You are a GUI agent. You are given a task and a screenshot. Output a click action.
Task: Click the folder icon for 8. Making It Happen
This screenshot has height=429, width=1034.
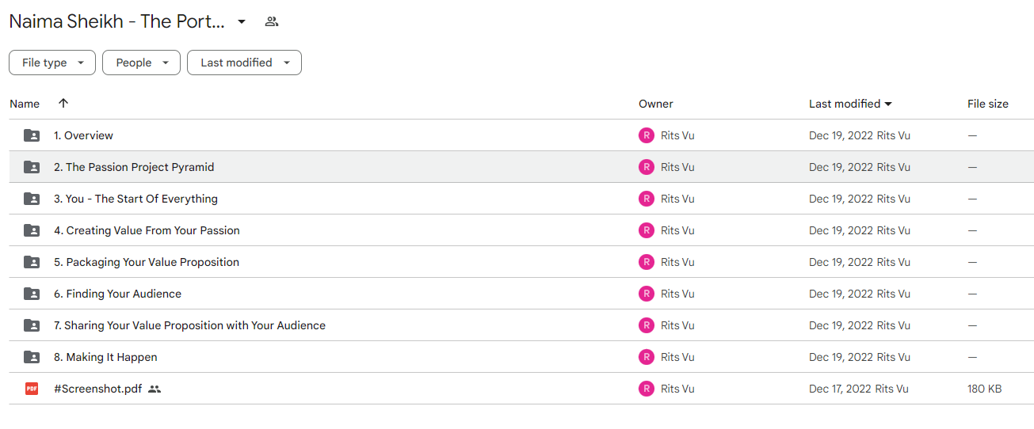[32, 357]
